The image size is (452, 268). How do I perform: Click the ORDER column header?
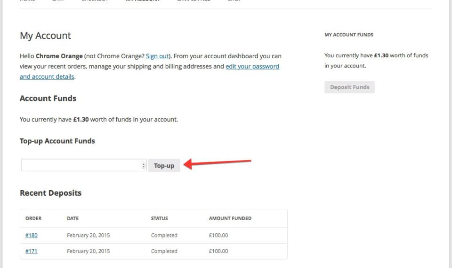33,218
